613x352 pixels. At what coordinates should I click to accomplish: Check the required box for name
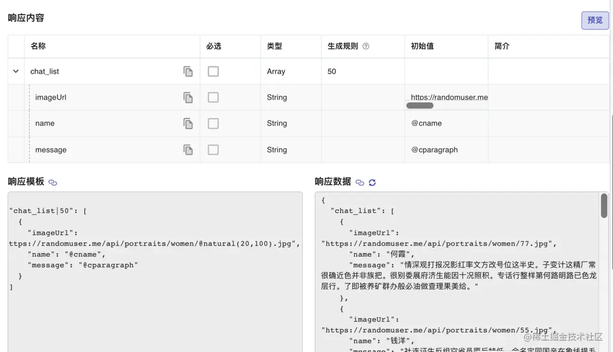(213, 124)
